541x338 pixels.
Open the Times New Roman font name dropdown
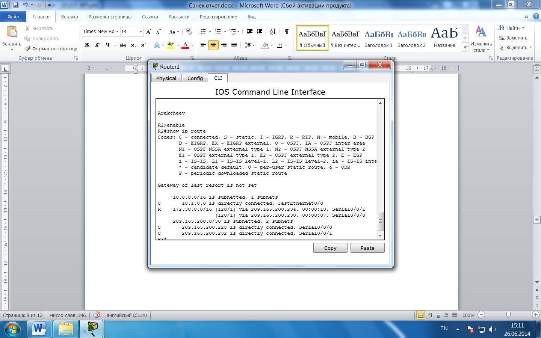pyautogui.click(x=117, y=32)
